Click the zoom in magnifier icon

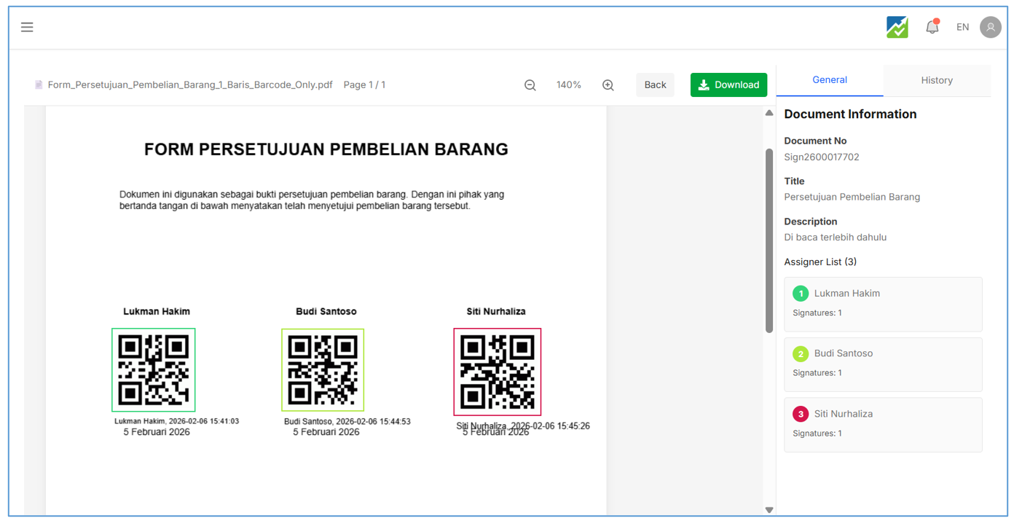pyautogui.click(x=608, y=85)
